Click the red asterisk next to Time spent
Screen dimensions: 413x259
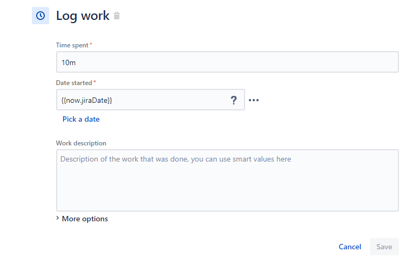point(91,44)
